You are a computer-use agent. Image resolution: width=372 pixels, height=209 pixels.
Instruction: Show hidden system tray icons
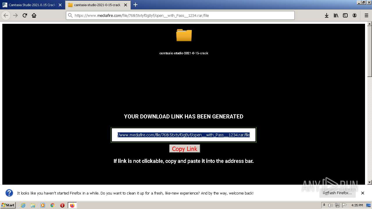point(324,205)
